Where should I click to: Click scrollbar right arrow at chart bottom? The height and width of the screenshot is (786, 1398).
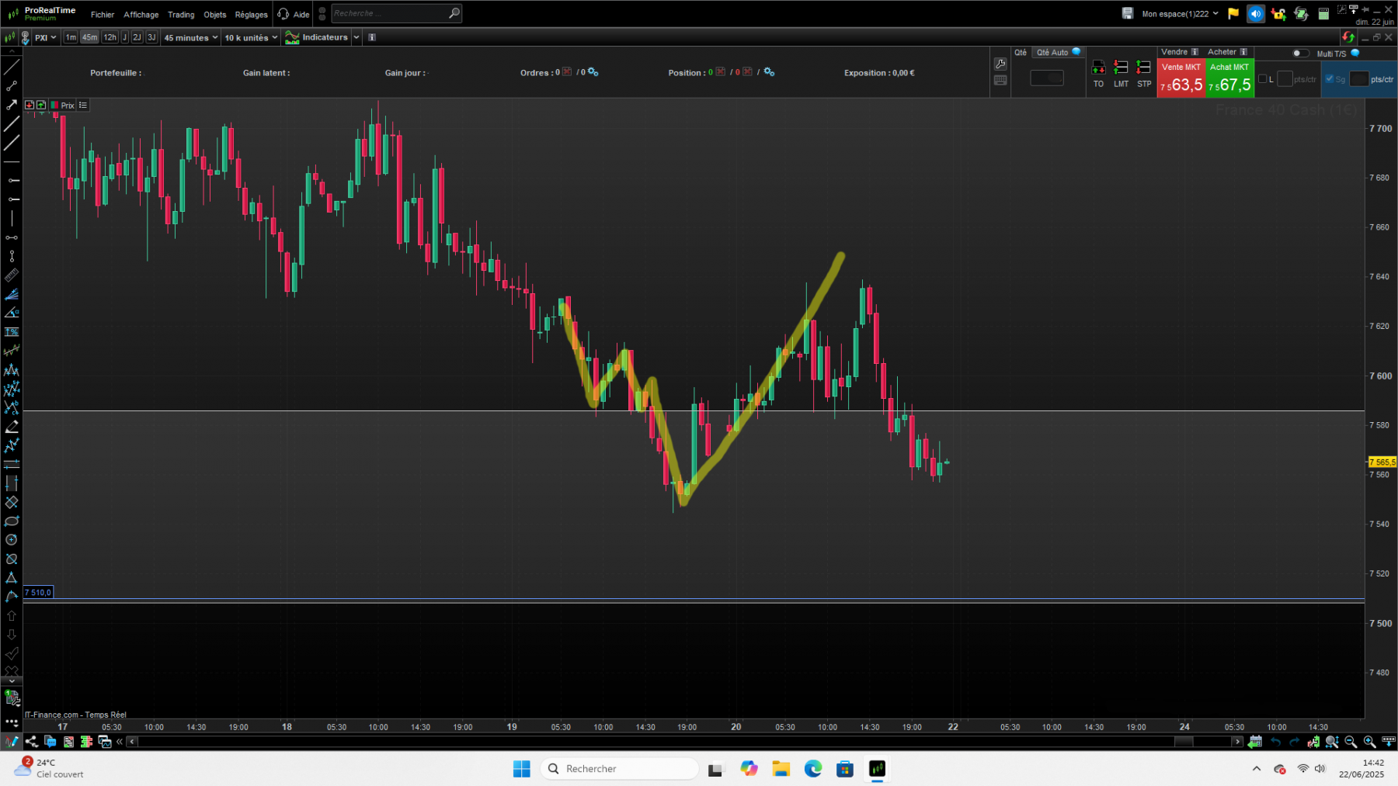(1238, 742)
